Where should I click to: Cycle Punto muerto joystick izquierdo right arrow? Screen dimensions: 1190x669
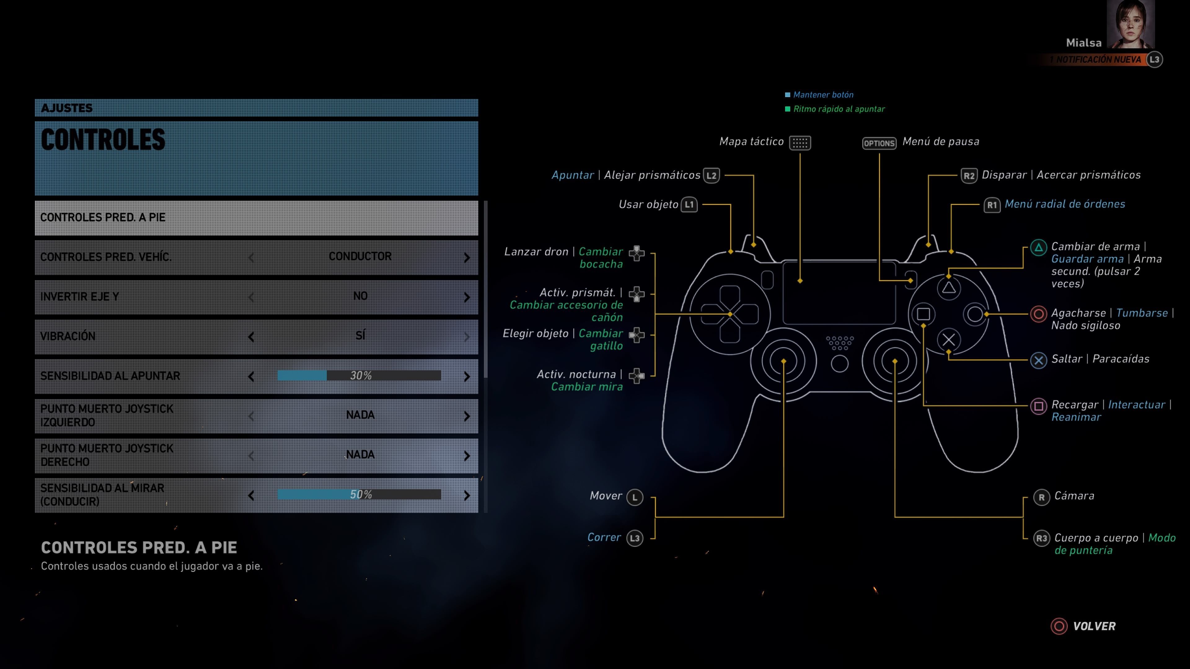[x=467, y=417]
